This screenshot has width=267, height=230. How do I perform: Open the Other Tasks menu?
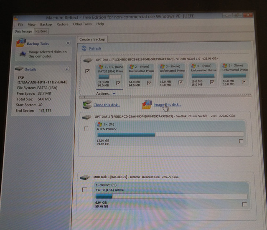[x=82, y=24]
